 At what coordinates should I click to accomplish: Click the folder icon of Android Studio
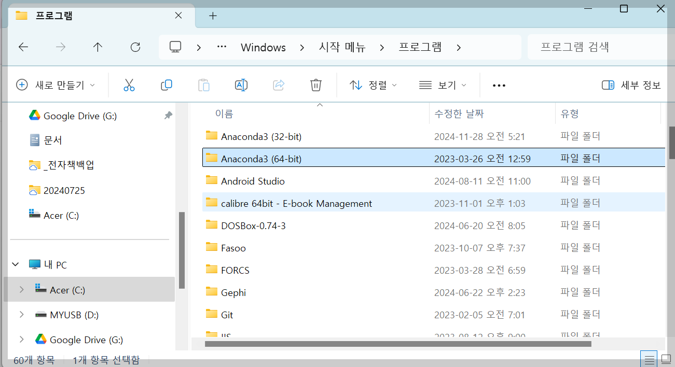pyautogui.click(x=211, y=180)
